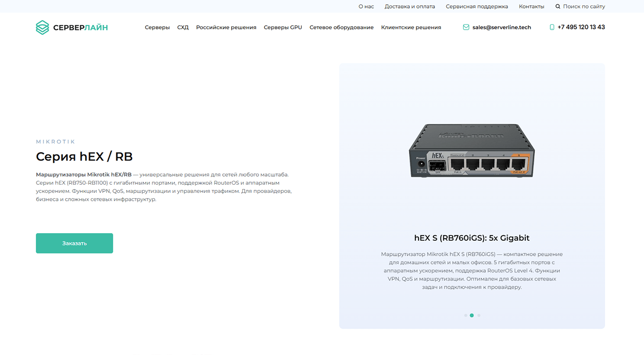The height and width of the screenshot is (355, 644).
Task: Click the Заказать button
Action: [x=74, y=243]
